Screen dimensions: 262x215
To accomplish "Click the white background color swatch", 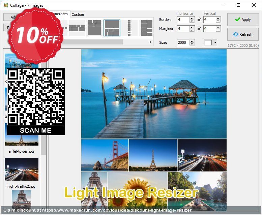I will tap(208, 42).
